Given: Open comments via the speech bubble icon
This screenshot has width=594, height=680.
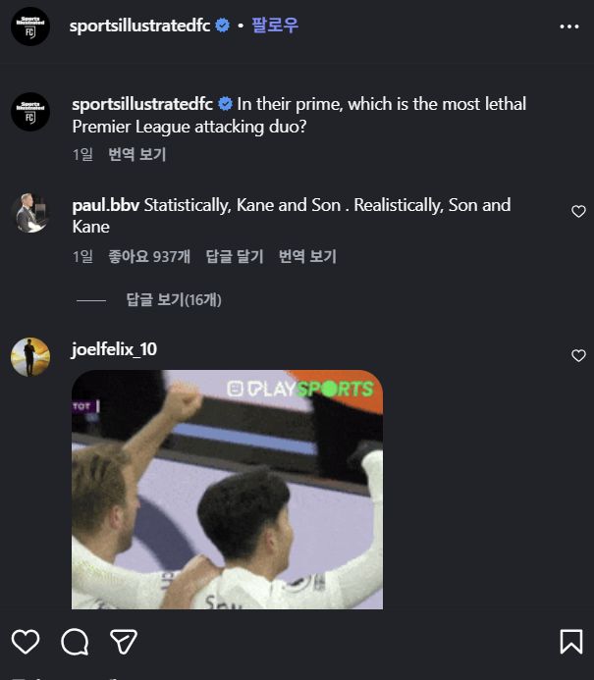Looking at the screenshot, I should 75,642.
